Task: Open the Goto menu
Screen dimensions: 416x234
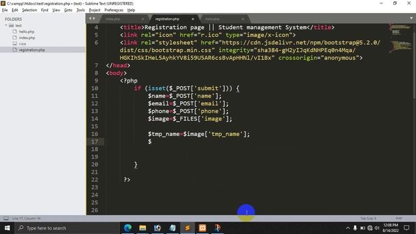Action: coord(68,10)
